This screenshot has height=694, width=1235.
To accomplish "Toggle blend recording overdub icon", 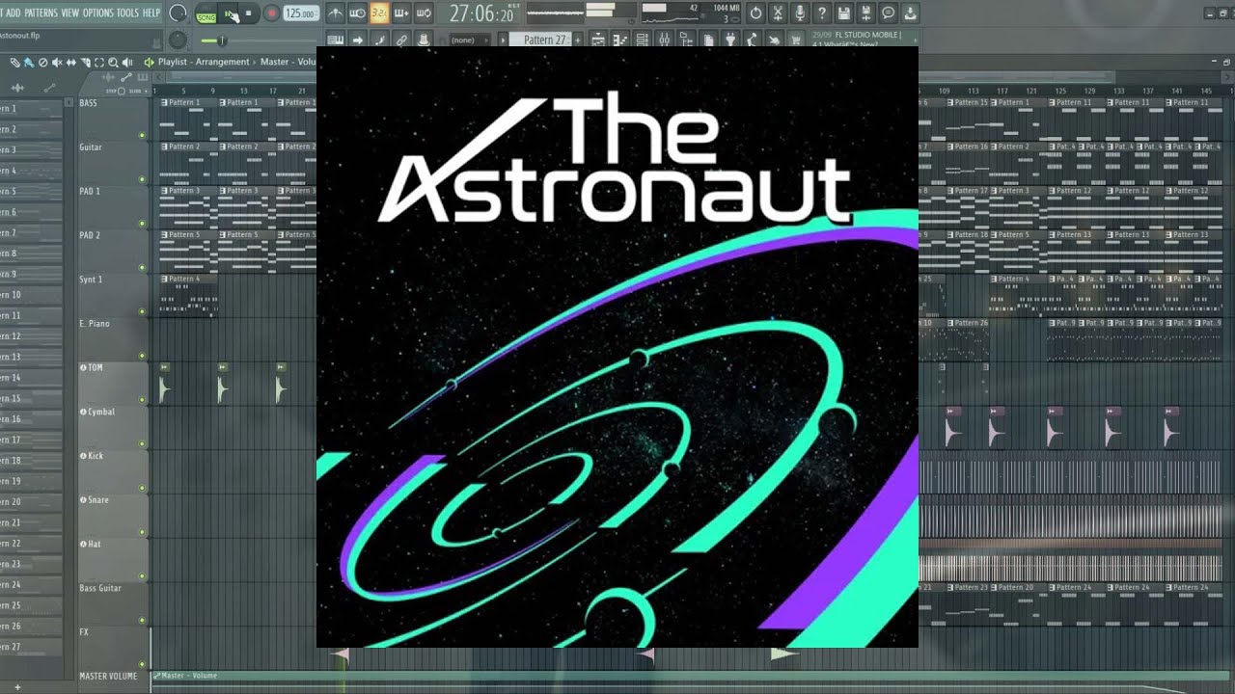I will tap(401, 13).
